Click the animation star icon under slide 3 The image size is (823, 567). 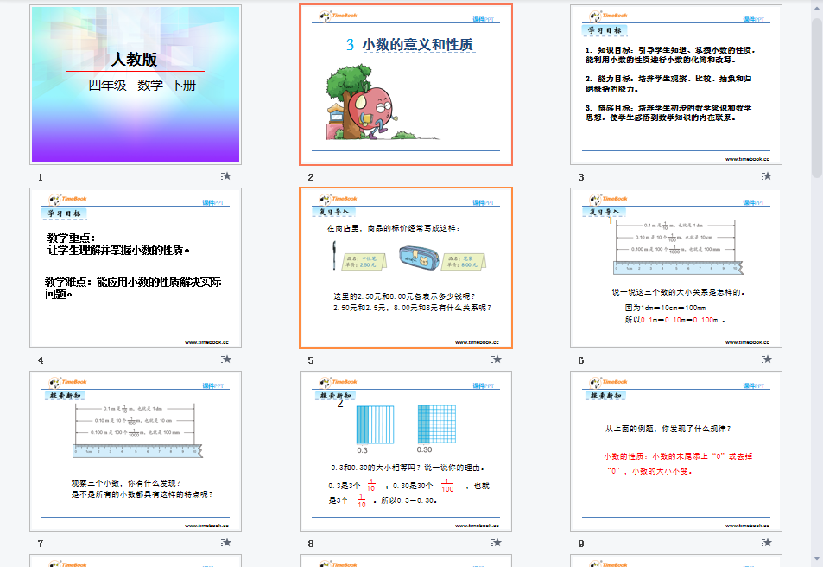click(x=766, y=176)
